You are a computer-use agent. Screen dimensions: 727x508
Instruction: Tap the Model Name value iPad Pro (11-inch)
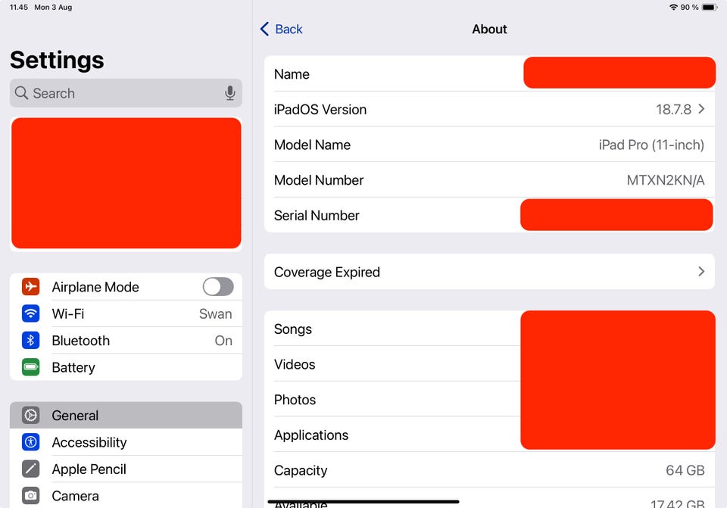(x=651, y=145)
